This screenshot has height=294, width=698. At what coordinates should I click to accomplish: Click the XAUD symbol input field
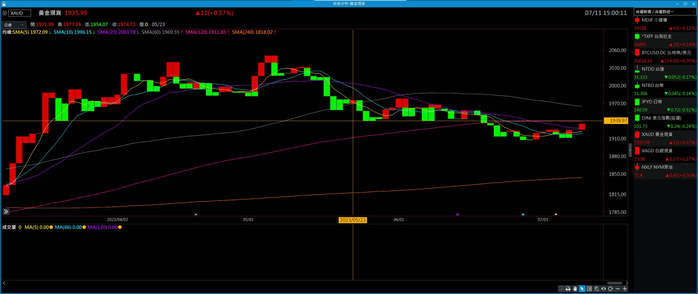tap(20, 13)
